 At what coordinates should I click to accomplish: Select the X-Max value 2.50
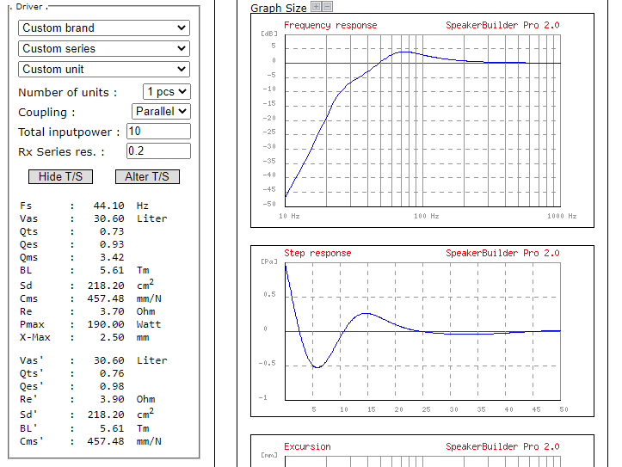click(112, 337)
